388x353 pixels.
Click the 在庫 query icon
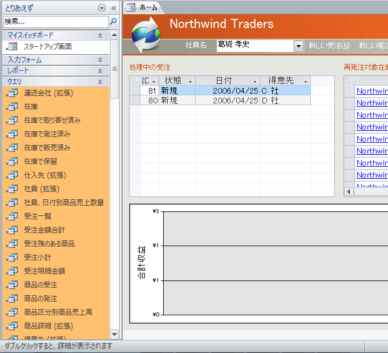(12, 107)
